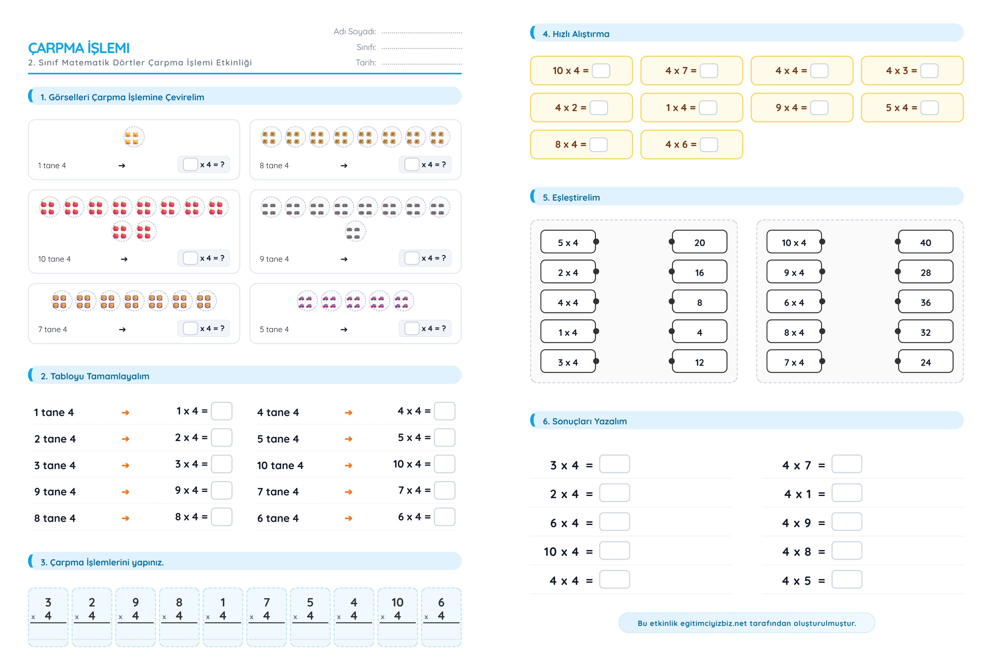Click the answer box for 10 x 4 in the table

tap(444, 464)
